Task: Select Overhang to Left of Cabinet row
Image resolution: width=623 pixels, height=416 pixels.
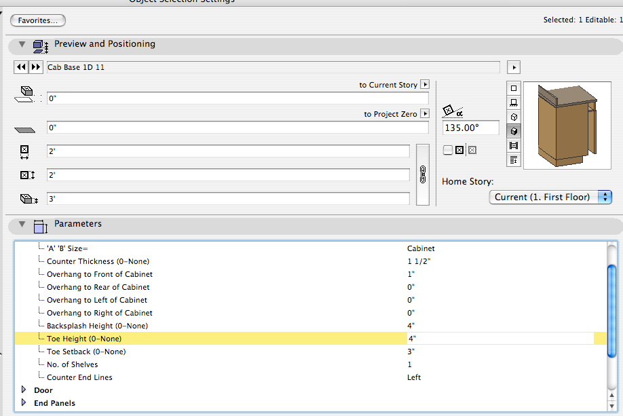Action: pyautogui.click(x=311, y=300)
